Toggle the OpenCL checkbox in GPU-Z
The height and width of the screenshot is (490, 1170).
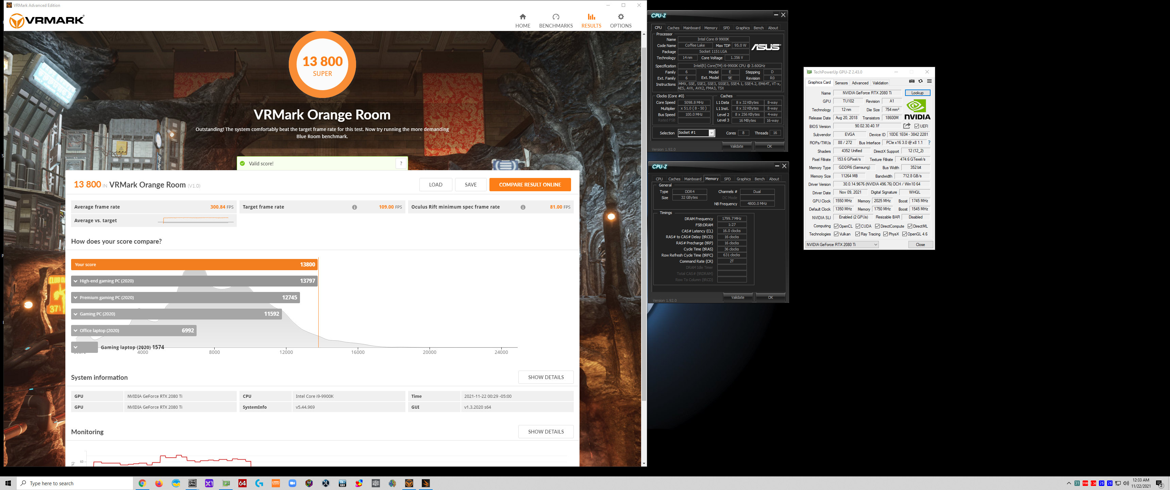[836, 226]
